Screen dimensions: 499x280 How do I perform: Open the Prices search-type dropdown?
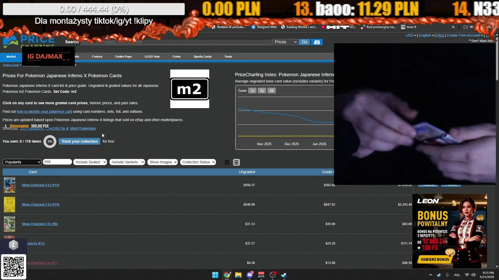(x=285, y=42)
